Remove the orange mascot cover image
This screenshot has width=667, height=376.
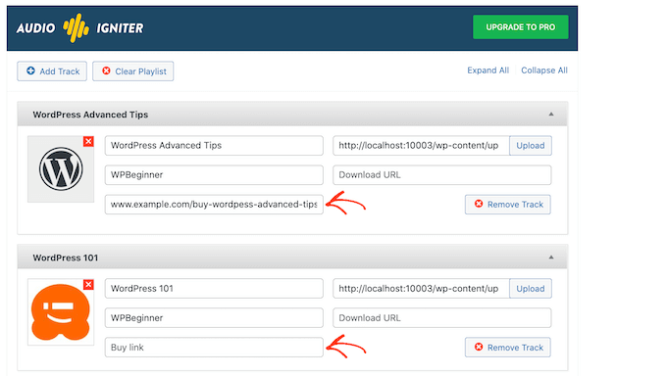click(88, 284)
